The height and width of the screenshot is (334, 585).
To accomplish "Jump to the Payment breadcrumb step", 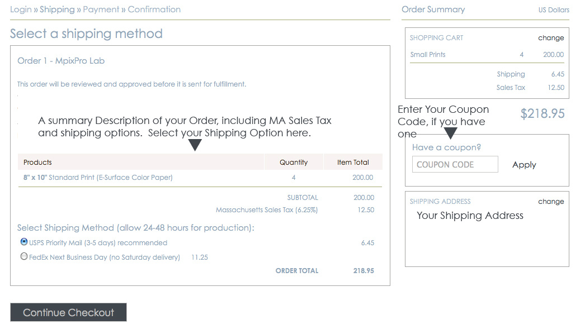I will click(x=101, y=9).
